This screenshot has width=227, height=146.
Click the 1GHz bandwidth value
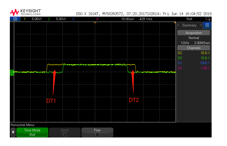[x=185, y=43]
